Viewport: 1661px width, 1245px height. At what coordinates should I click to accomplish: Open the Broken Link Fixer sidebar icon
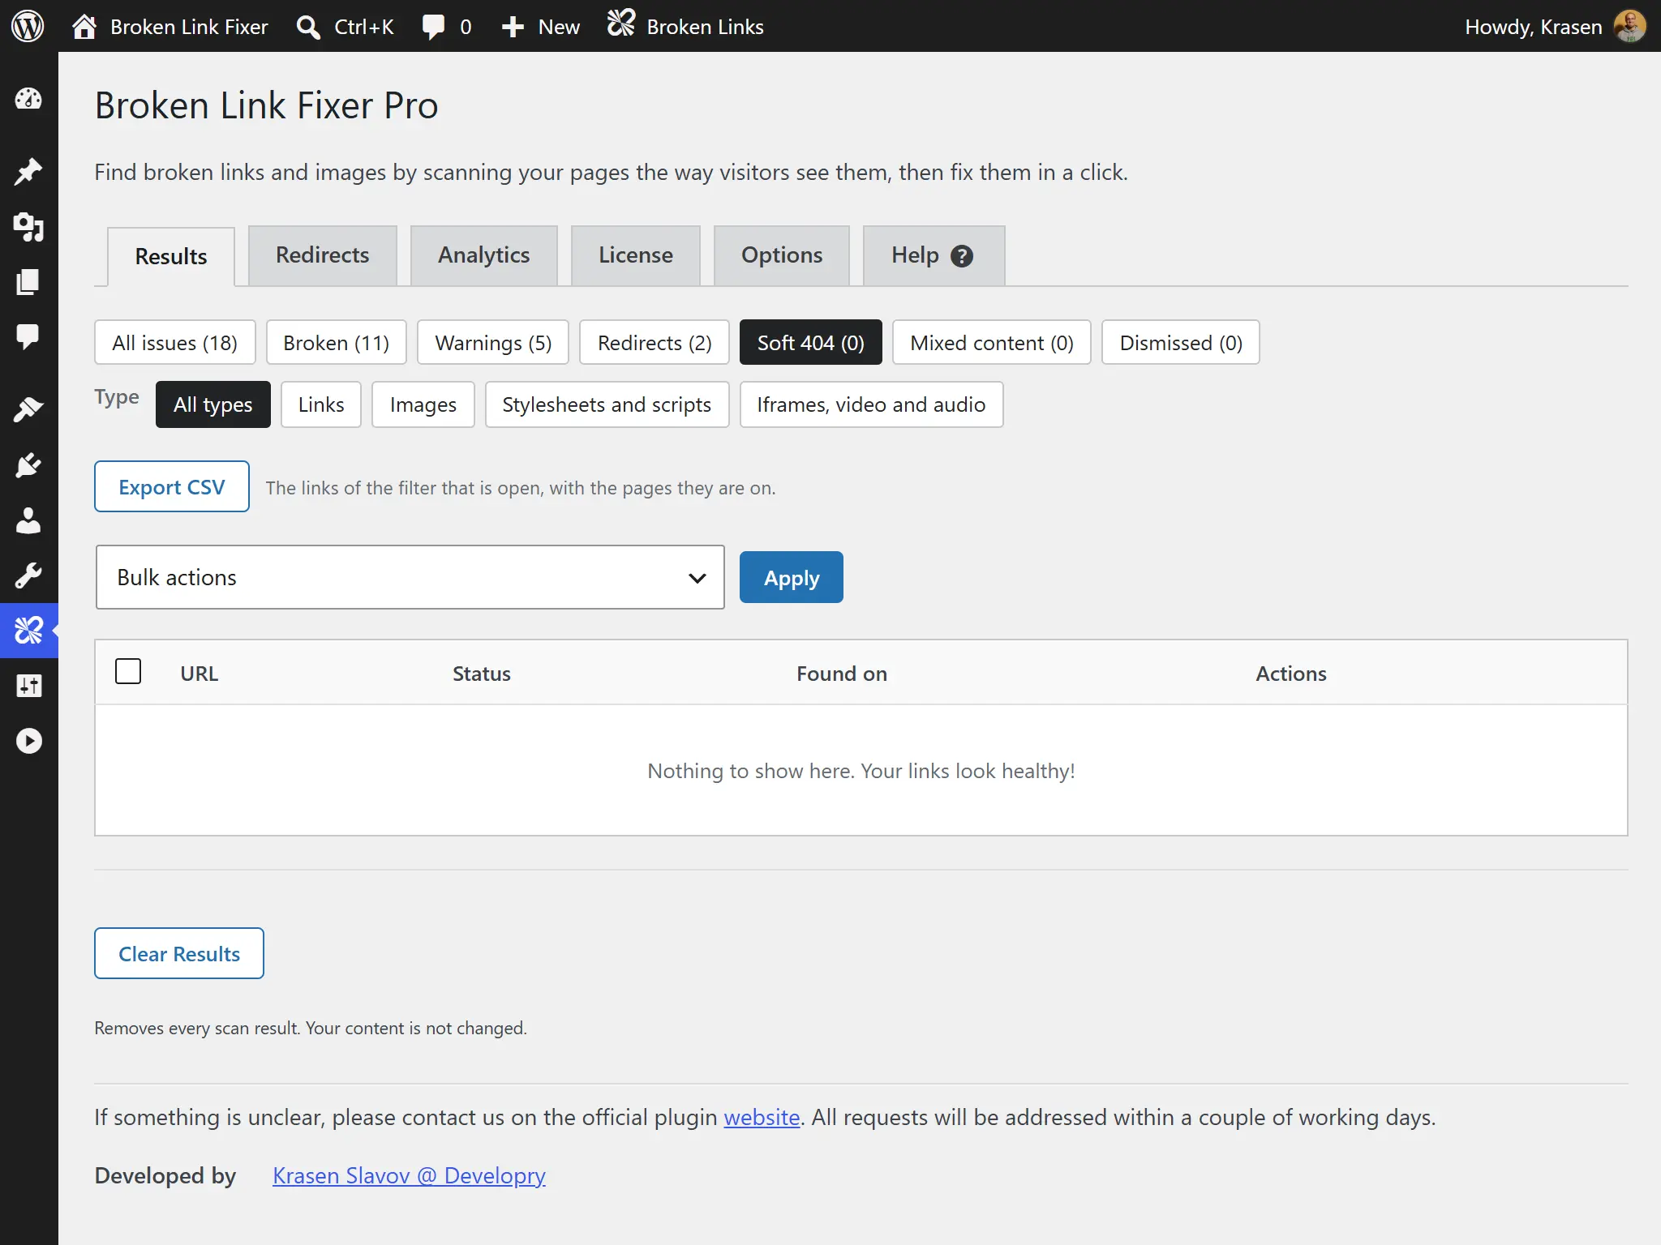coord(28,631)
